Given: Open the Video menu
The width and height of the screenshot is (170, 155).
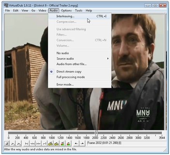Looking at the screenshot, I should [x=42, y=10].
